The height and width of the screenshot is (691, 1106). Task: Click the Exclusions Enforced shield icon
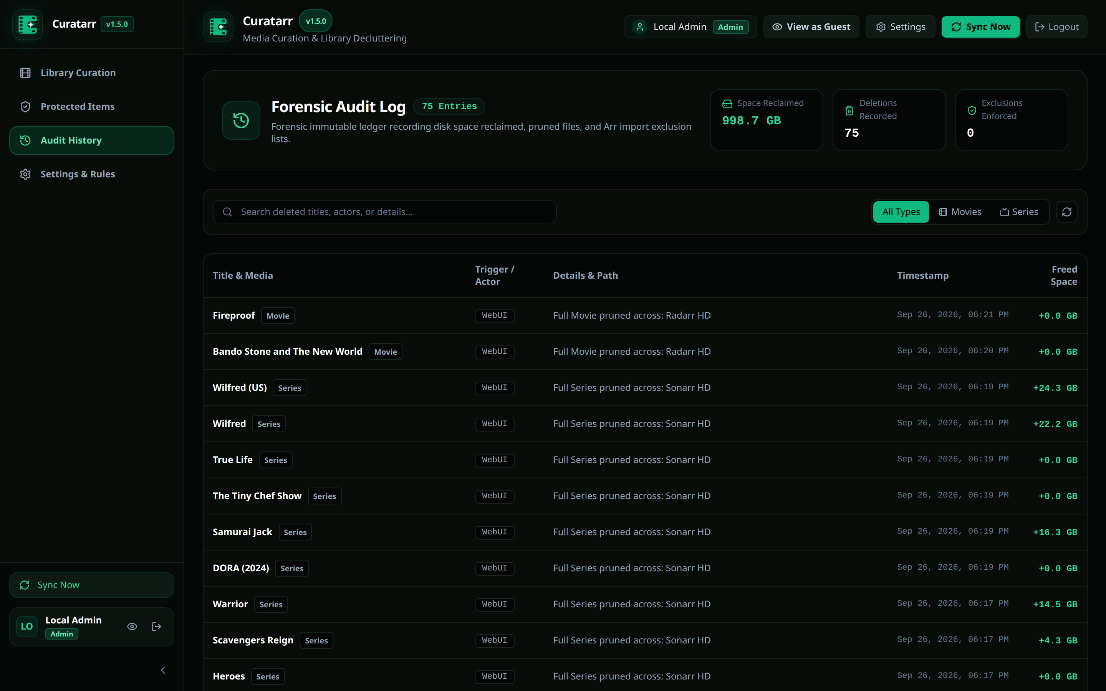tap(972, 110)
